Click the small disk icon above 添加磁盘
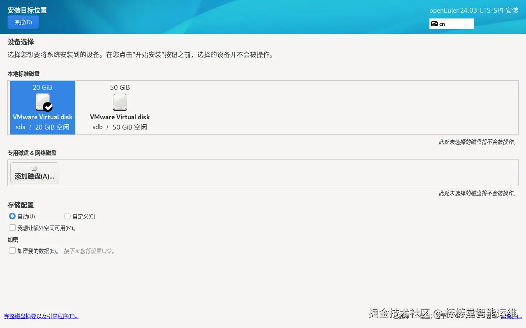Viewport: 526px width, 328px height. pos(34,168)
